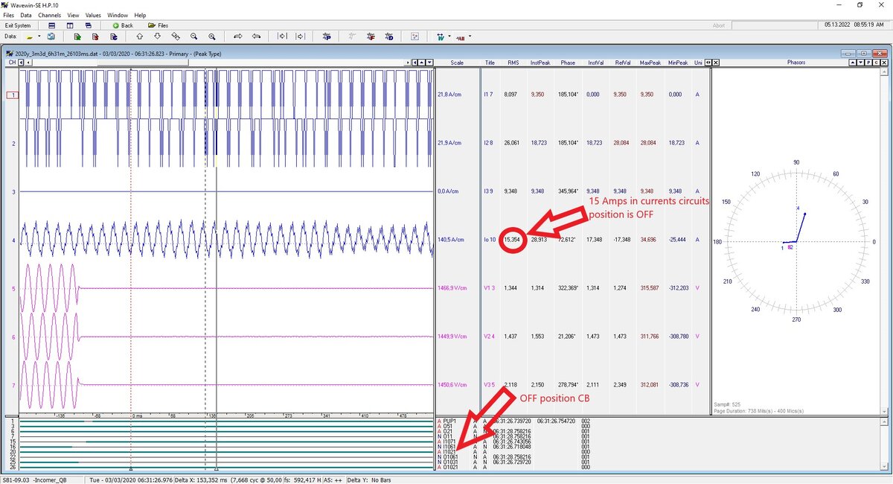Click the scrollbar right arrow above waveforms
This screenshot has height=484, width=893.
click(408, 63)
